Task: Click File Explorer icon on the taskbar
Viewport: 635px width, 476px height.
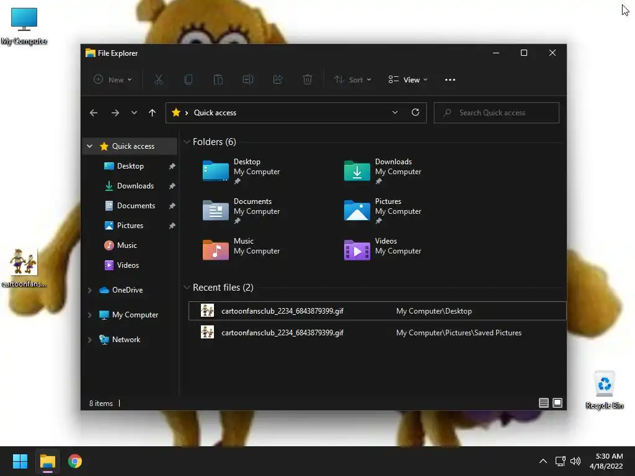Action: [47, 461]
